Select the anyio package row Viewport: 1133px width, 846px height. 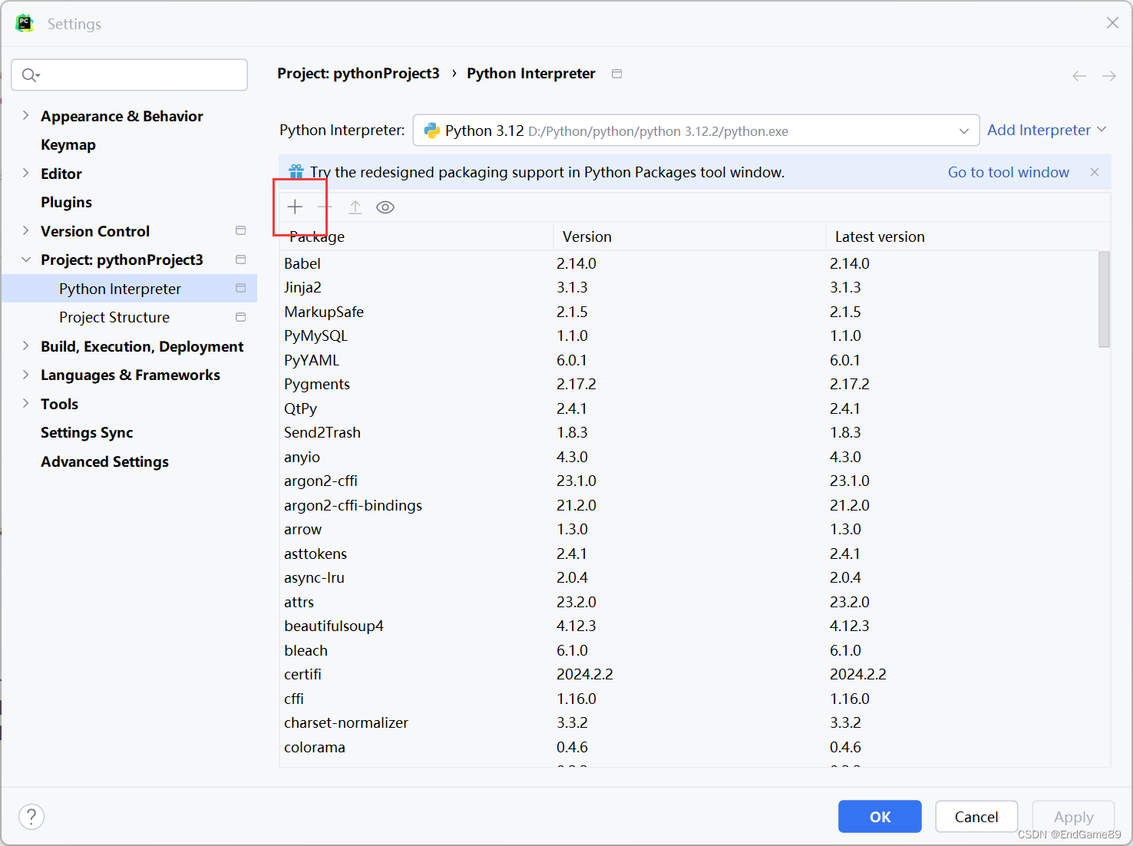pos(689,457)
